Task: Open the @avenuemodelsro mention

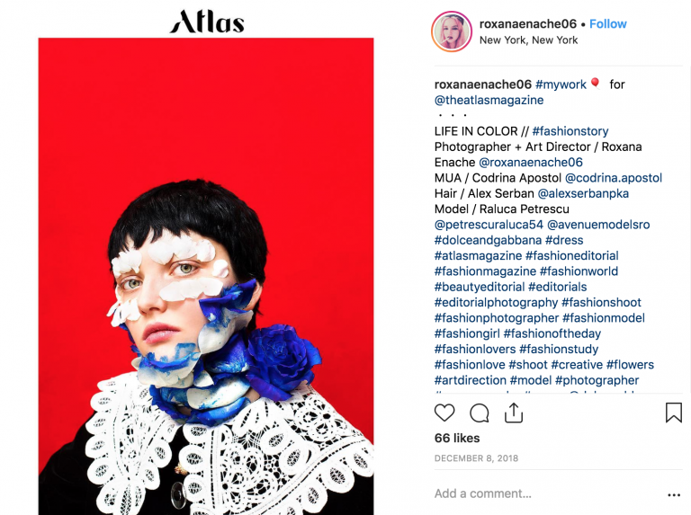Action: tap(598, 225)
